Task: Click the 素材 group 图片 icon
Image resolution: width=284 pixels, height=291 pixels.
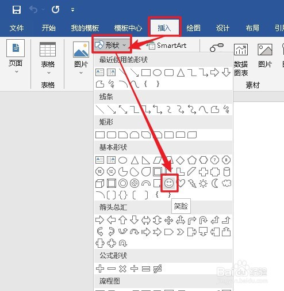Action: 265,50
